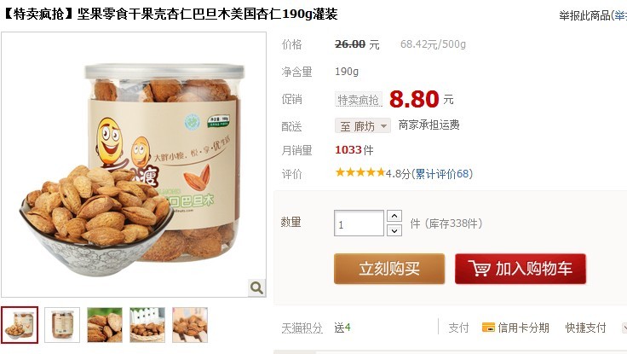Select the fourth basket of almonds thumbnail
Screen dimensions: 627x354
click(147, 325)
